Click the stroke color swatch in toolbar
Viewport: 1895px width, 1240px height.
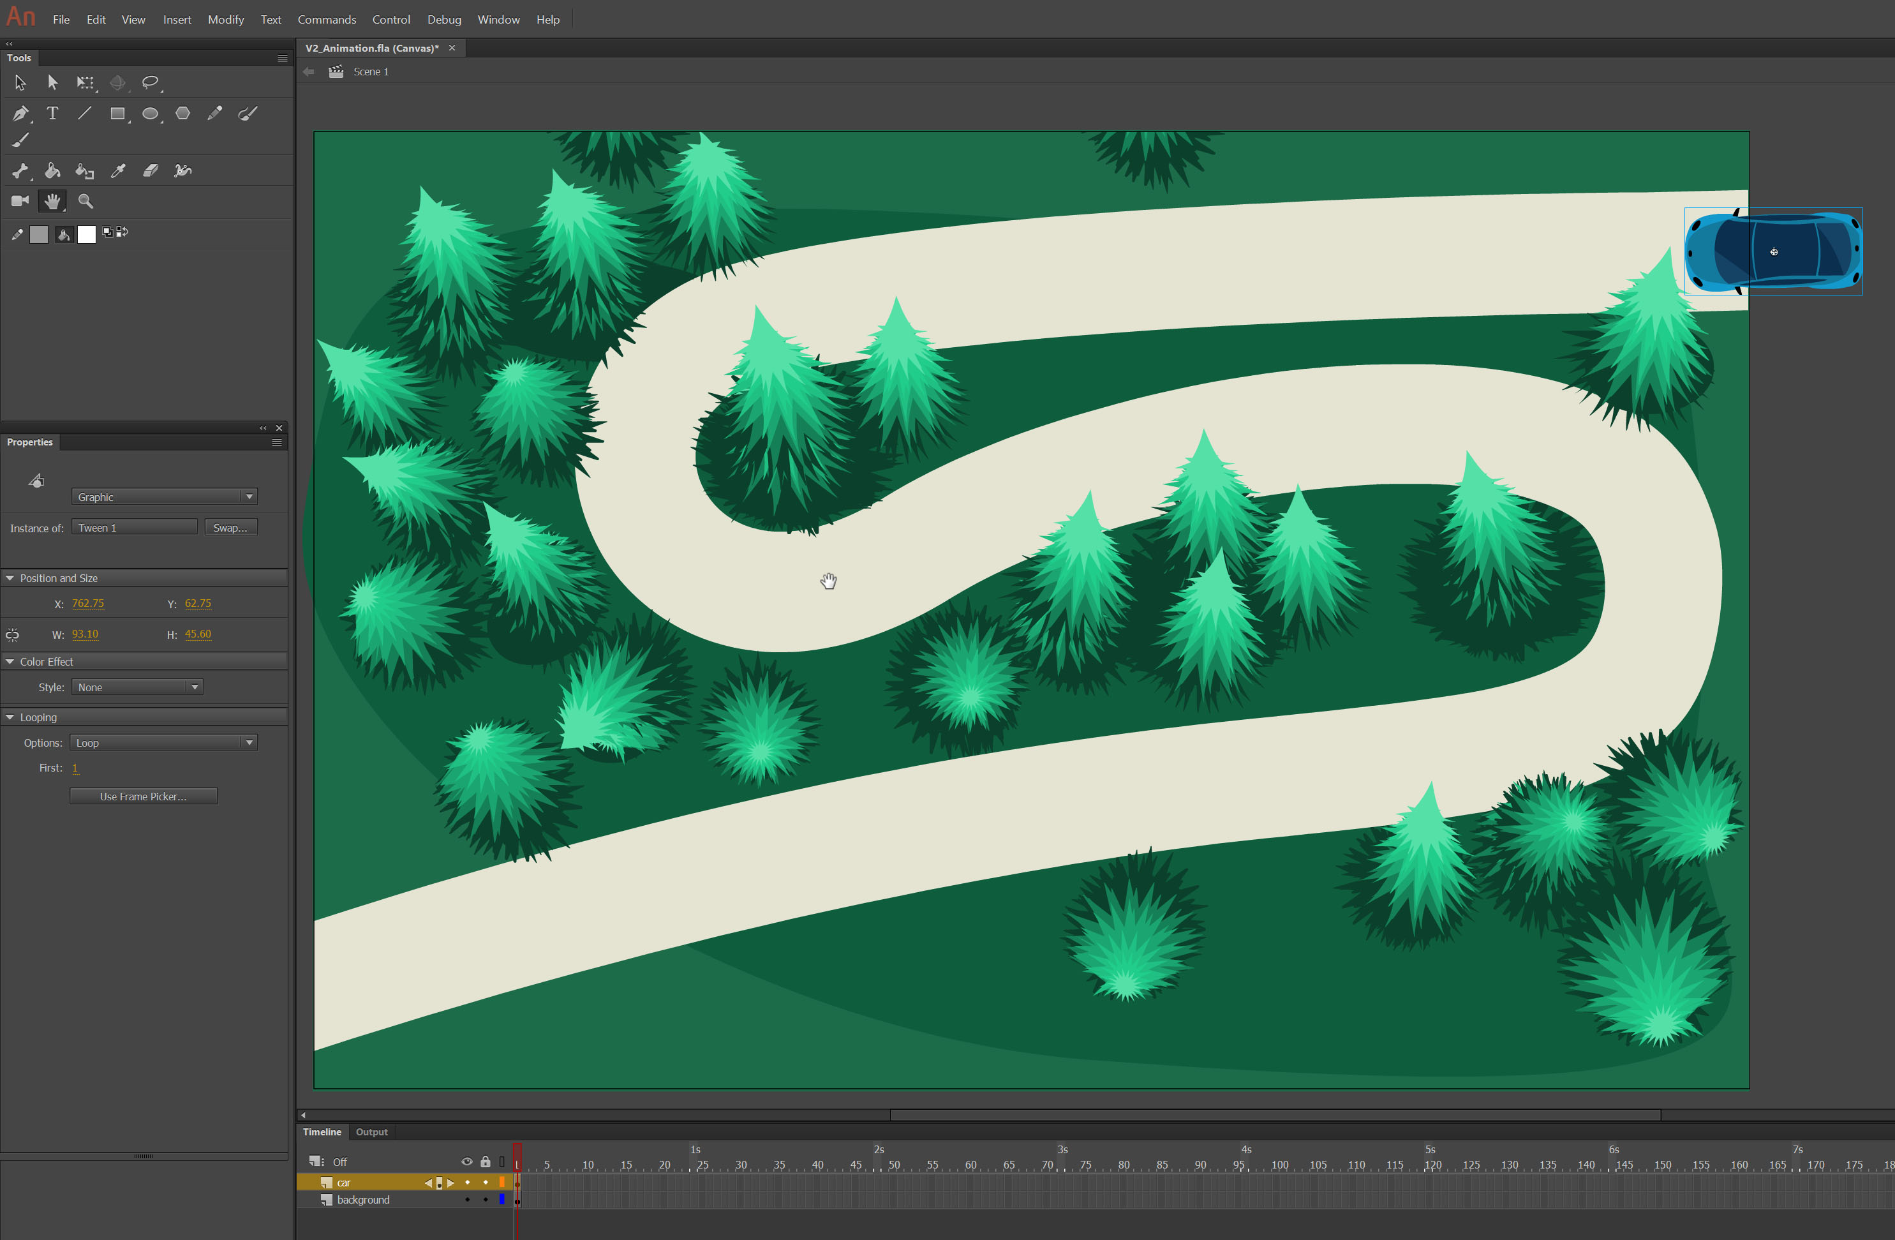[x=38, y=232]
